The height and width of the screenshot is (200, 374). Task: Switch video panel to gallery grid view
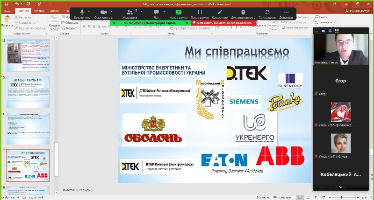click(336, 31)
